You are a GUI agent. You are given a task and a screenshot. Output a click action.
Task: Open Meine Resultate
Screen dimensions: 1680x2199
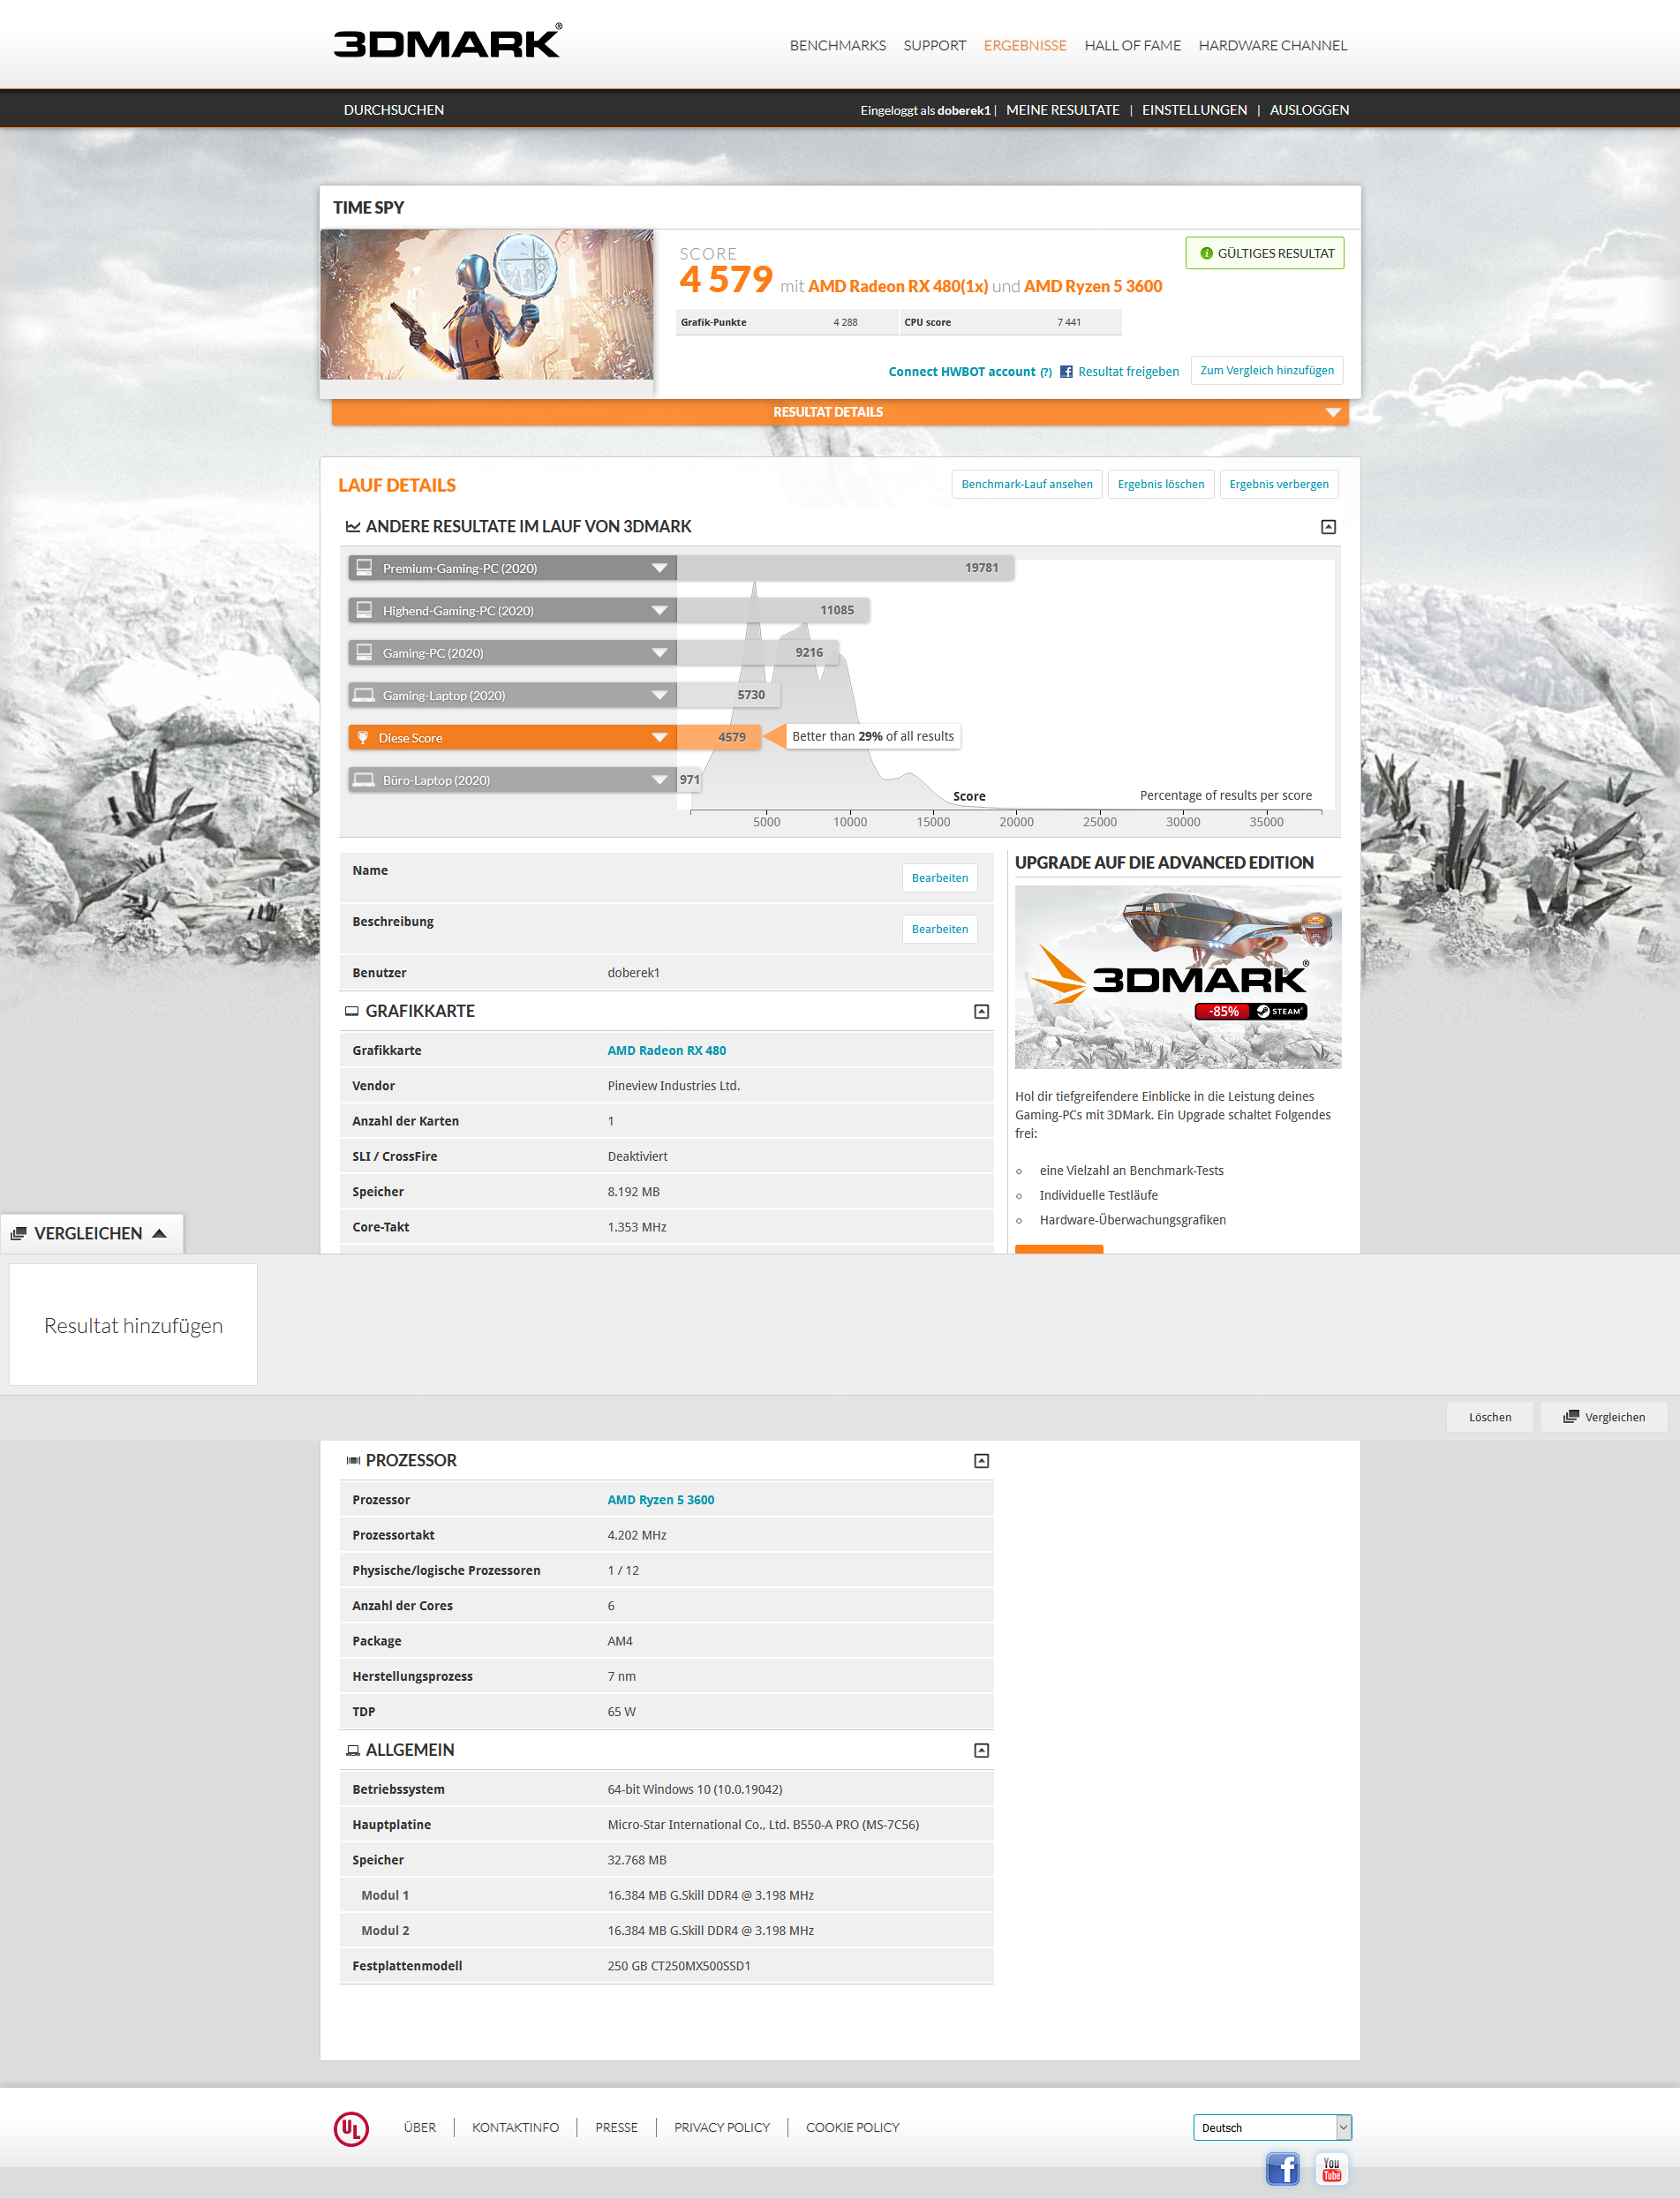1062,110
